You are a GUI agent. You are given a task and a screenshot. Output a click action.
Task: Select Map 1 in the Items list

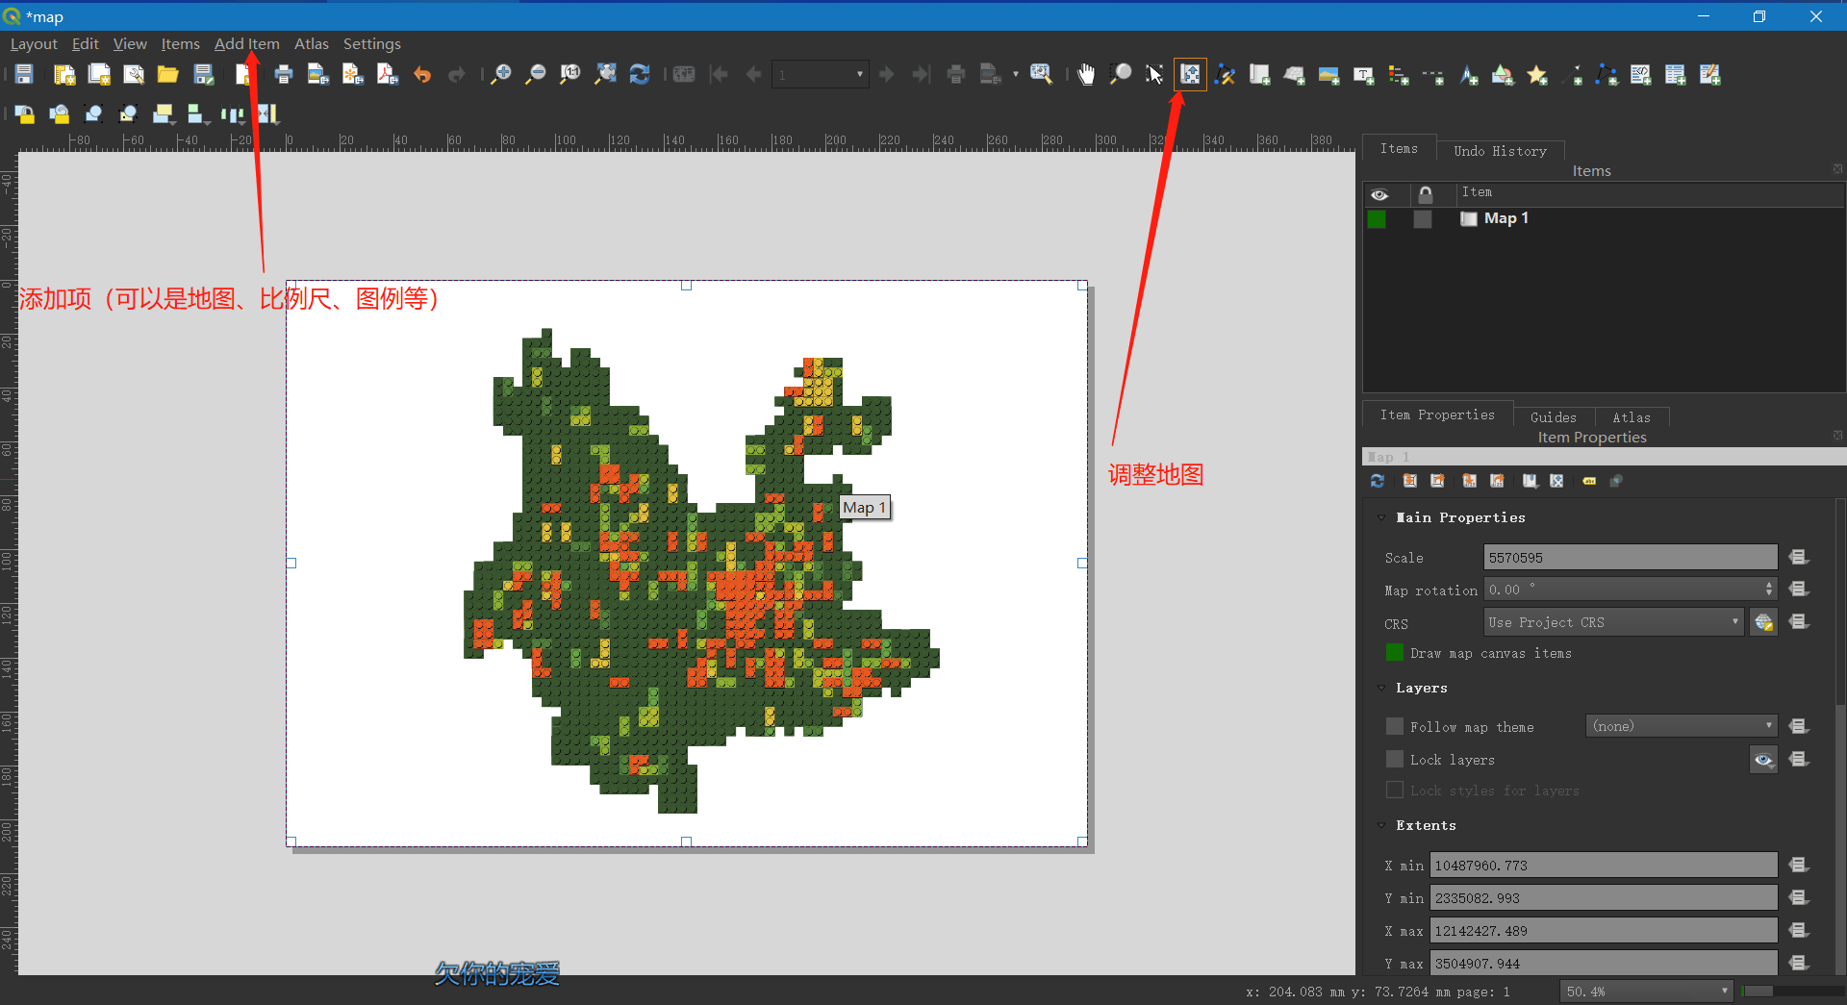click(x=1505, y=218)
